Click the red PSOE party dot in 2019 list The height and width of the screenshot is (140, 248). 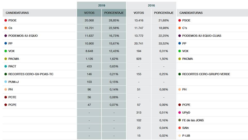click(x=6, y=20)
